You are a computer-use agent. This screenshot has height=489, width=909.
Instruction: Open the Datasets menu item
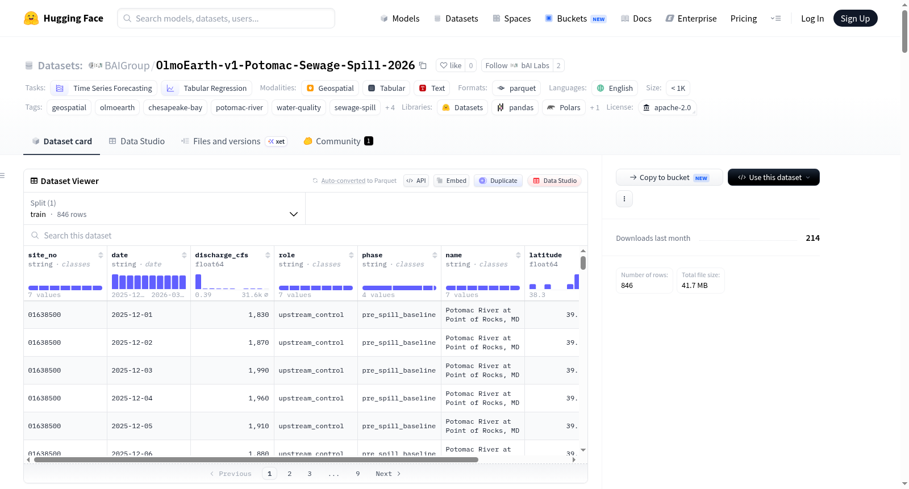[456, 18]
